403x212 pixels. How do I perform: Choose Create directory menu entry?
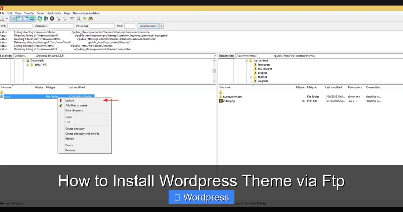click(x=84, y=129)
